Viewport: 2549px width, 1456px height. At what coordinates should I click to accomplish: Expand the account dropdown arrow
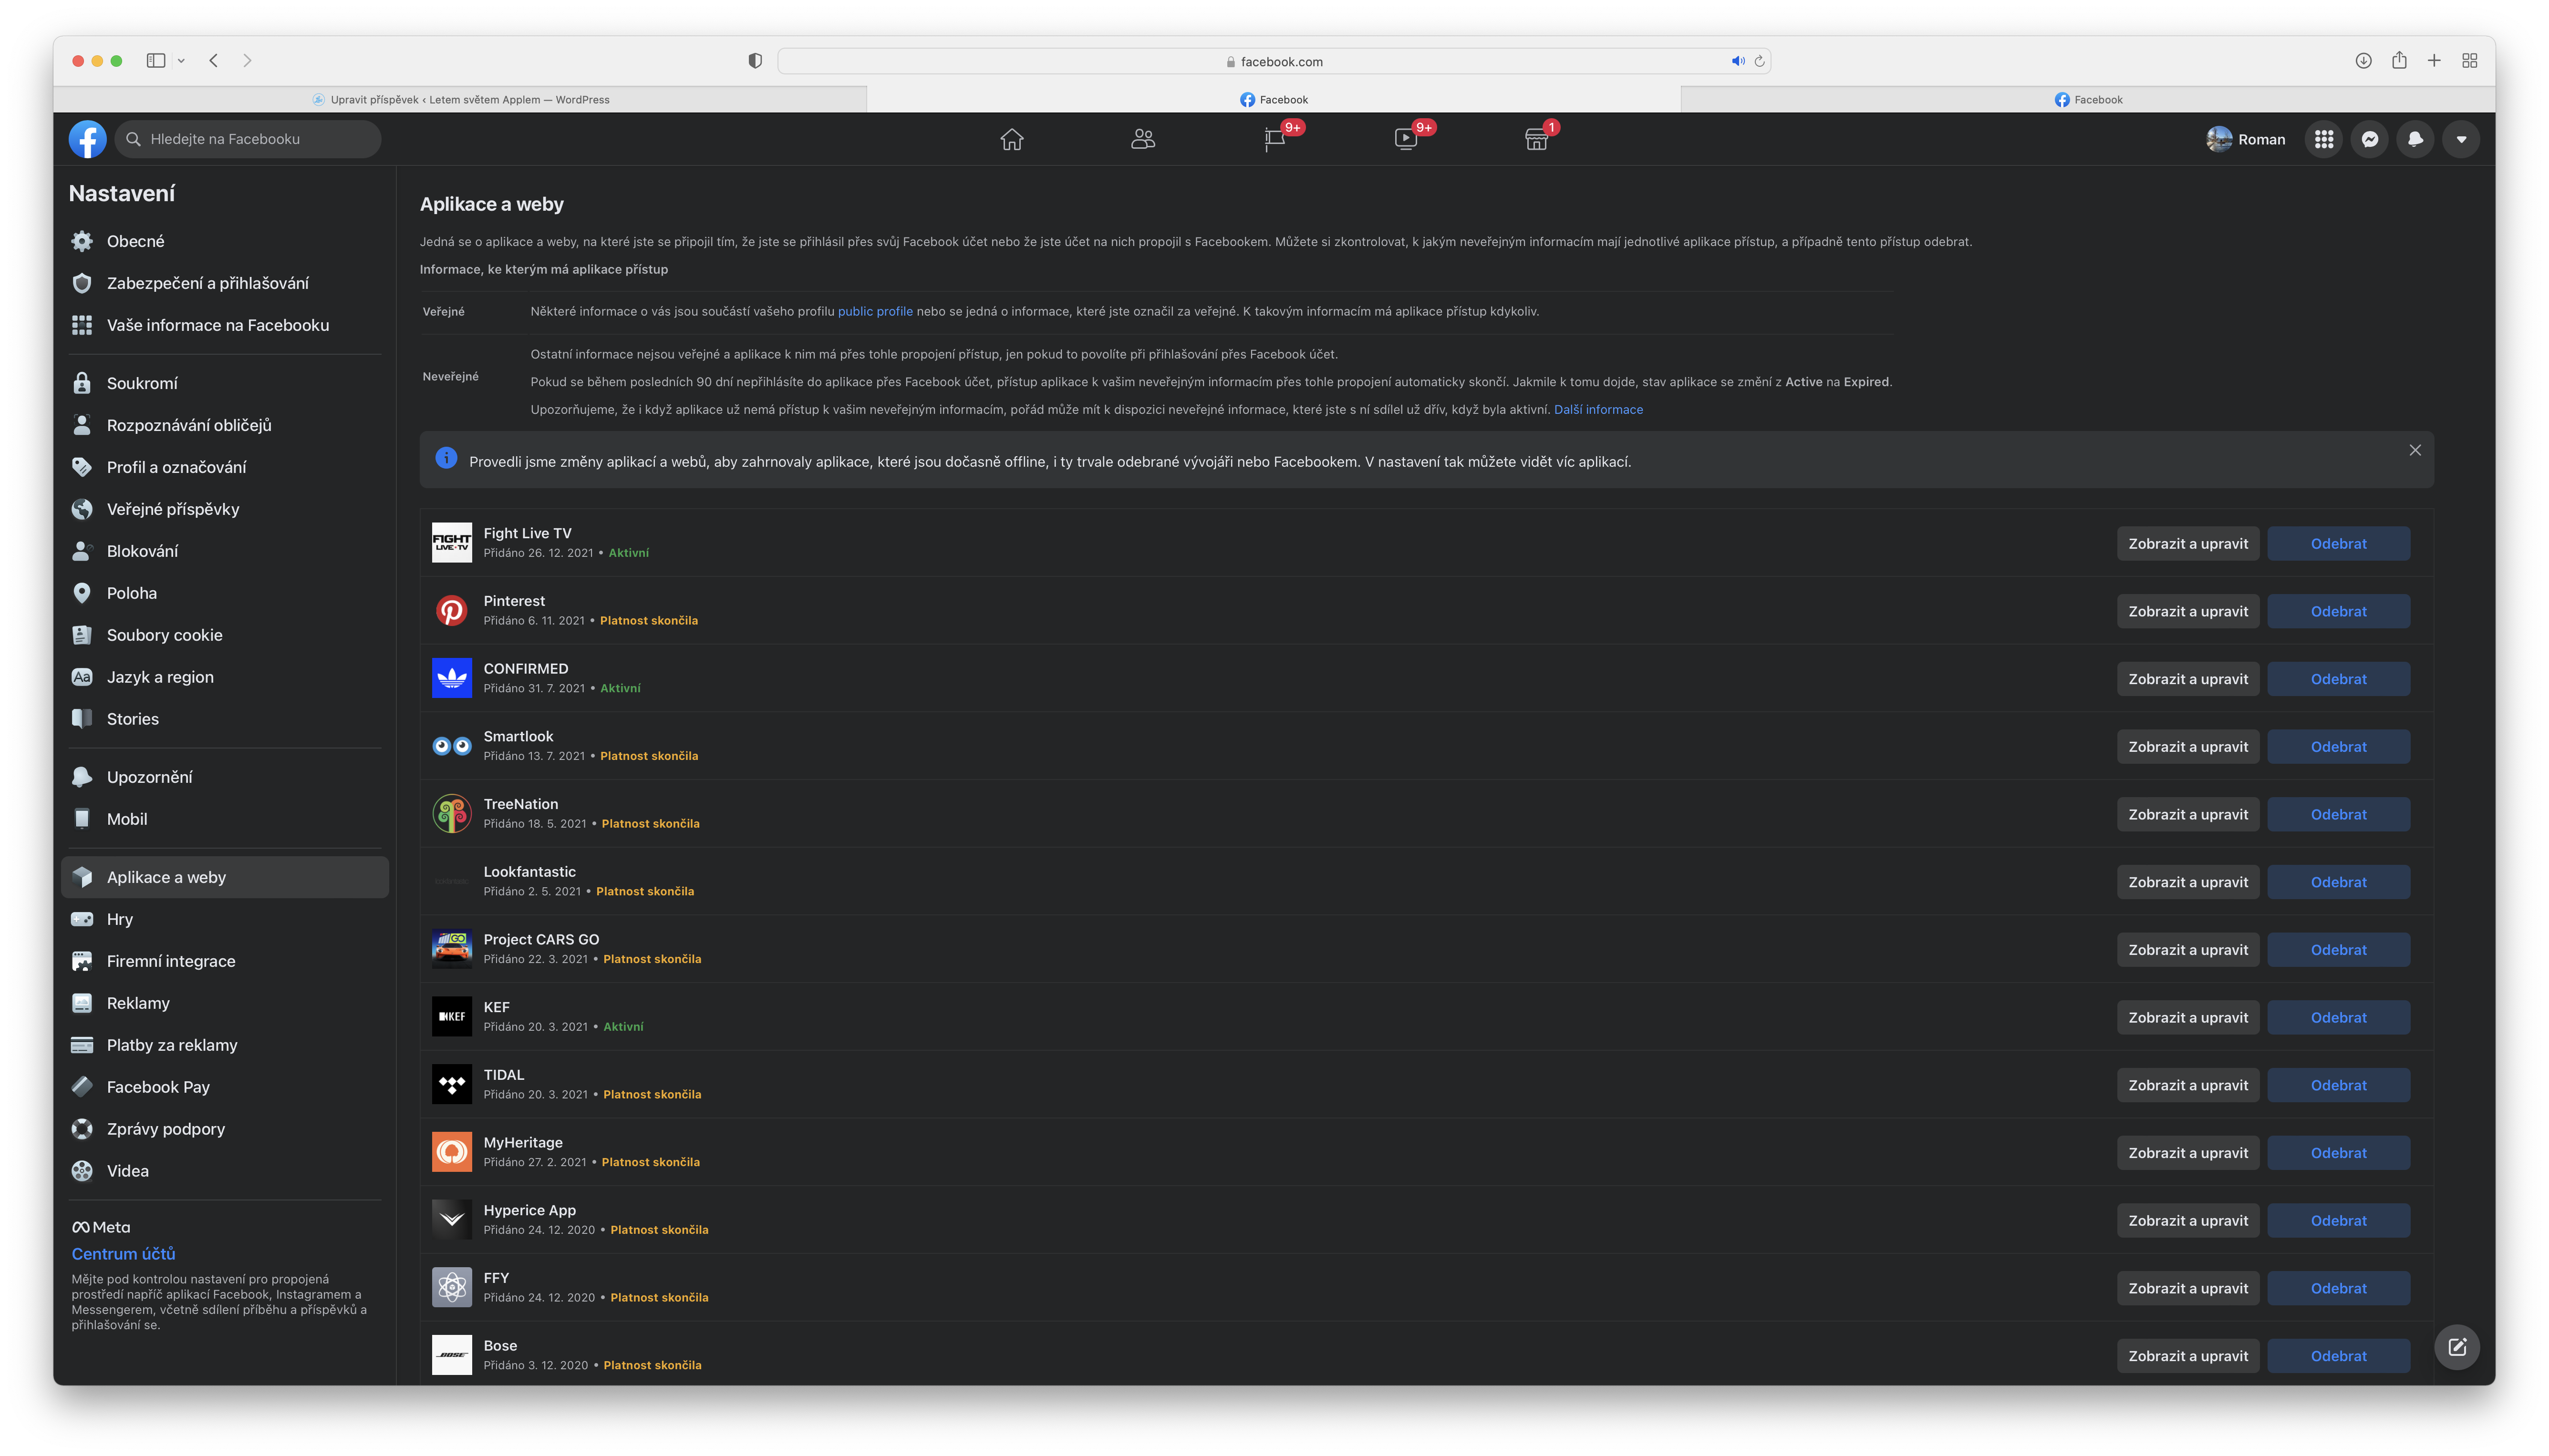2461,139
